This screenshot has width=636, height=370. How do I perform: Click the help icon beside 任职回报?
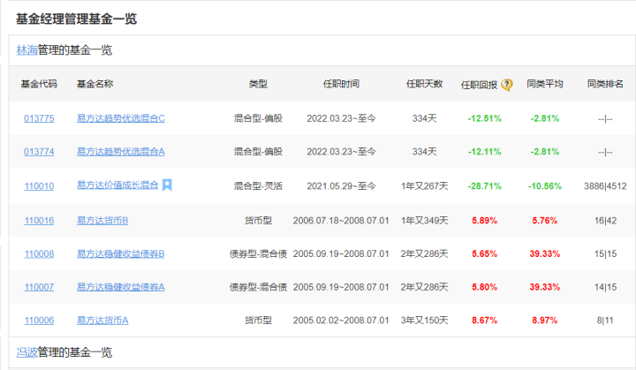pyautogui.click(x=507, y=85)
